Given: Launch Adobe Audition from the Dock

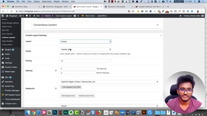Looking at the screenshot, I should pyautogui.click(x=66, y=112).
